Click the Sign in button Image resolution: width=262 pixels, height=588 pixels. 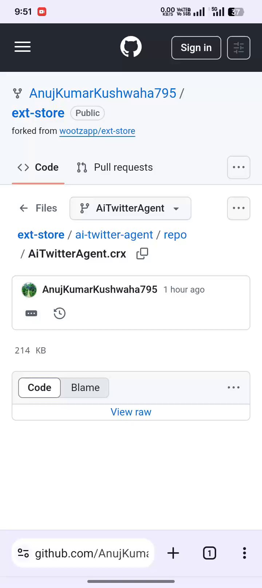coord(196,48)
